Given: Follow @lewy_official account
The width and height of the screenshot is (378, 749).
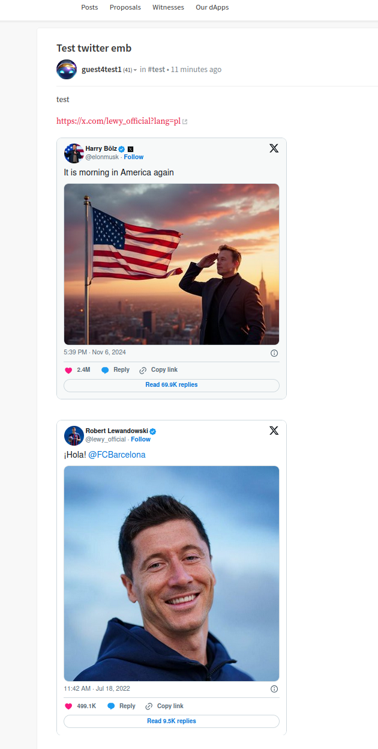Looking at the screenshot, I should pos(141,439).
